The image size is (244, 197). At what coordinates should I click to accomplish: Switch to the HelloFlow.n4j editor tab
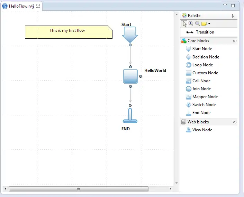21,6
